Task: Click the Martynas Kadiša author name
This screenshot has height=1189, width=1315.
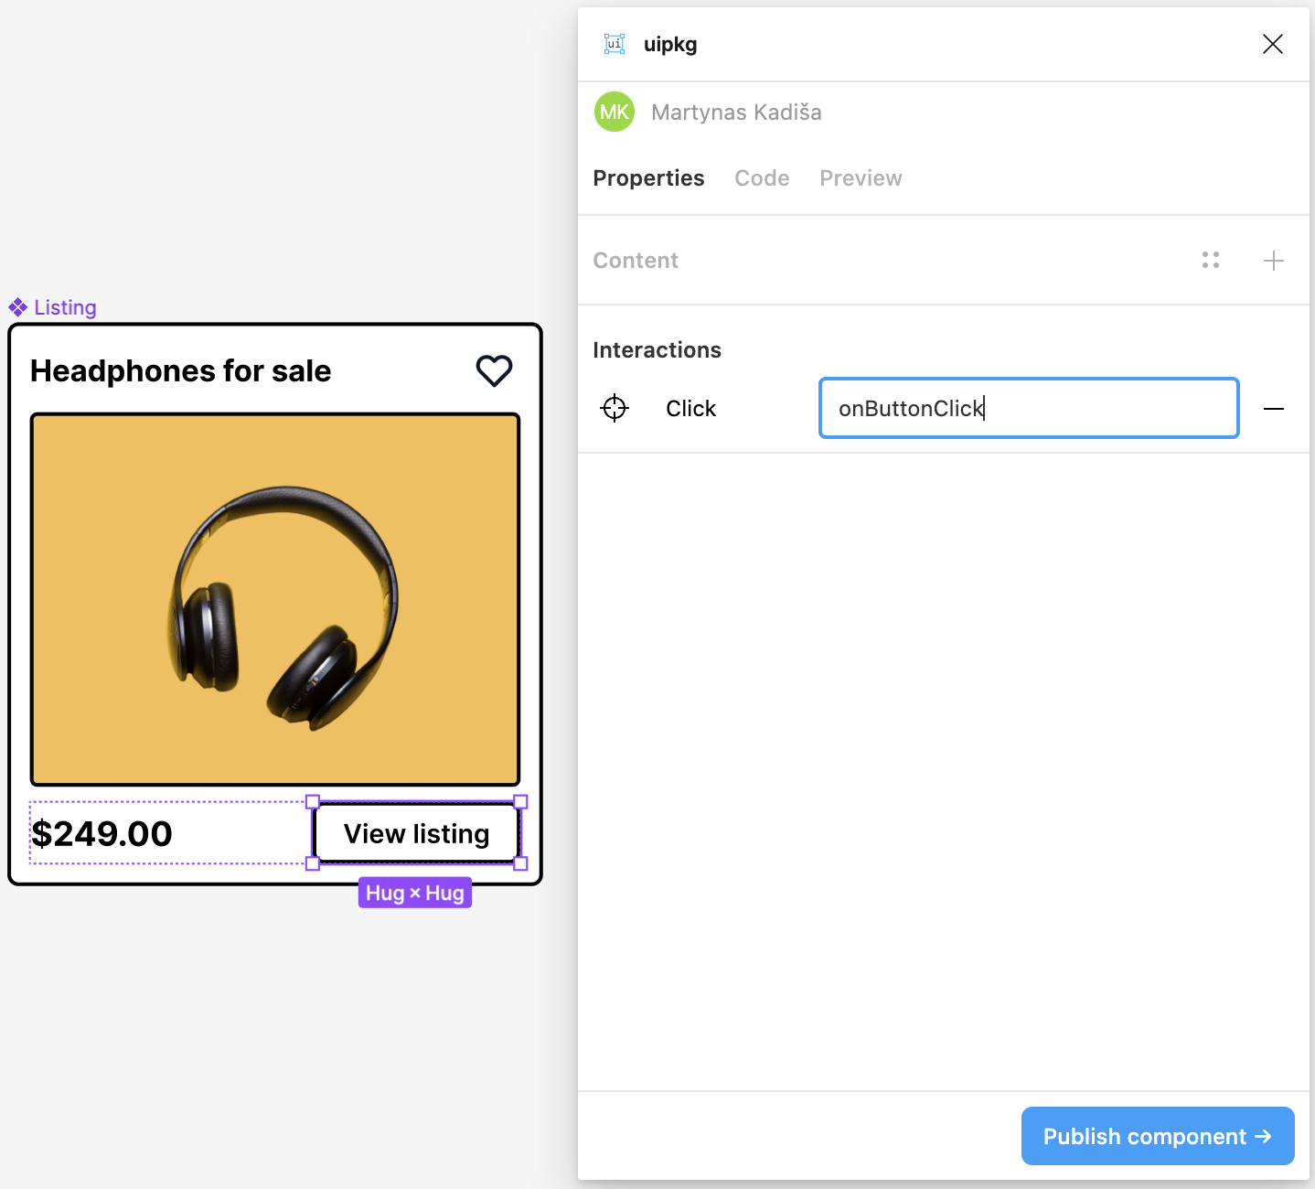Action: 736,112
